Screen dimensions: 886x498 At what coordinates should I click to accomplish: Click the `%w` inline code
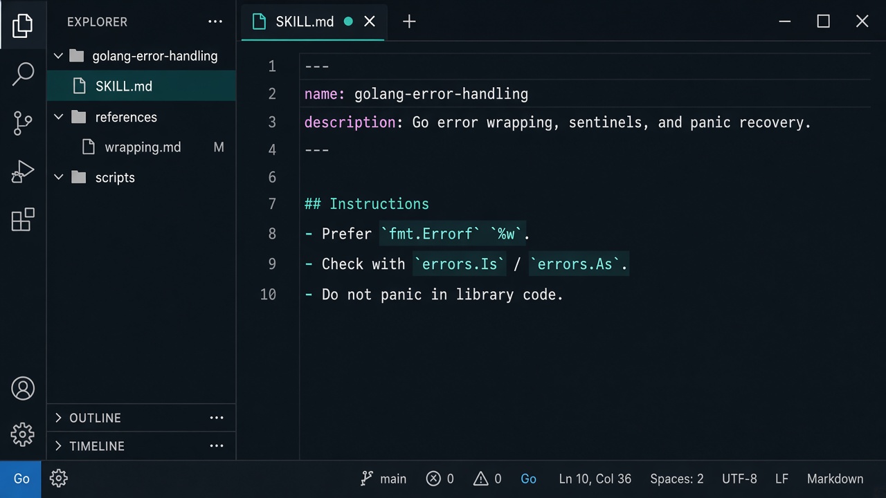tap(507, 234)
